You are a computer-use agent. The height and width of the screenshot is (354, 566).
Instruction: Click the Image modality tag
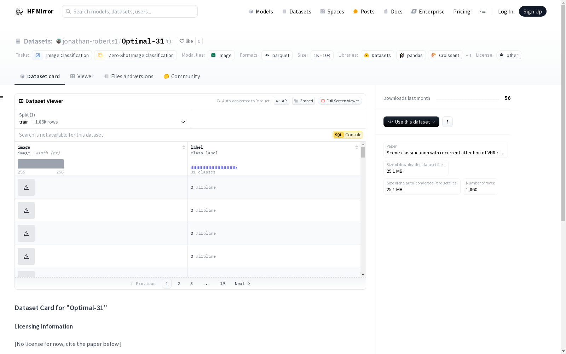[221, 55]
